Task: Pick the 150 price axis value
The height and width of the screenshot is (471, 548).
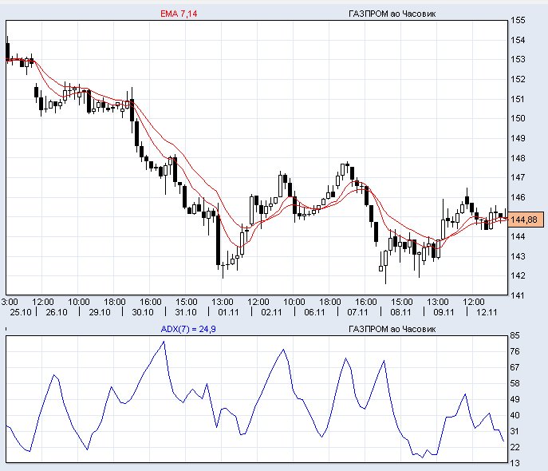Action: pos(518,118)
